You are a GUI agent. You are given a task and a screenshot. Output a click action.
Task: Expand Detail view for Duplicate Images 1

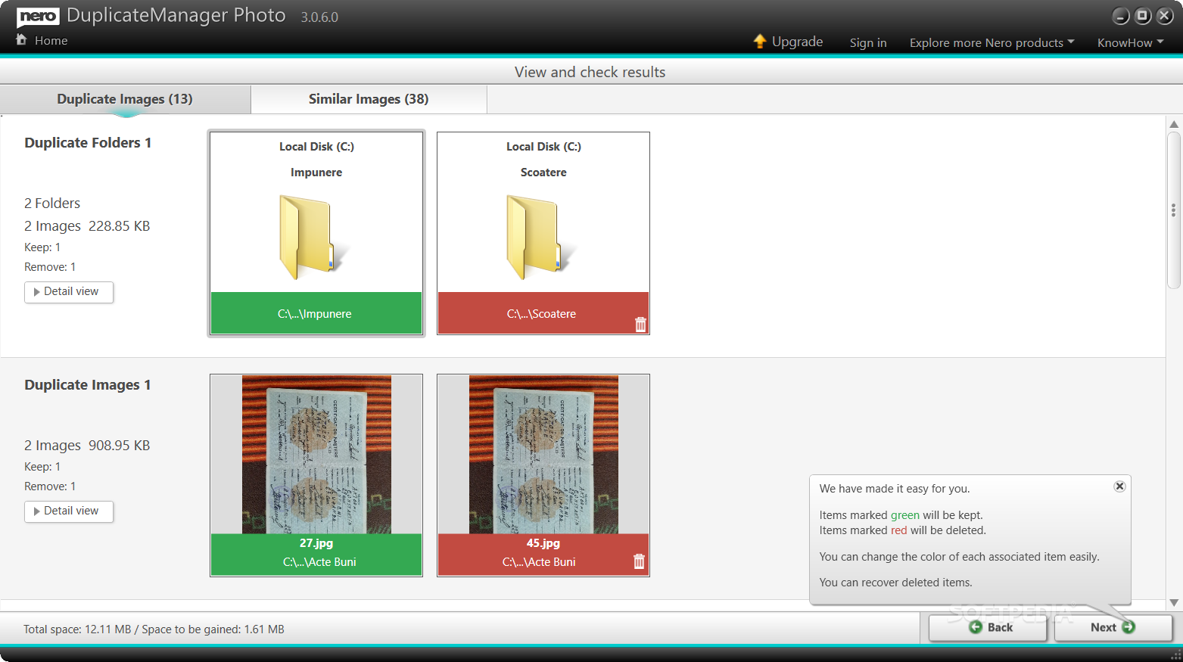69,511
